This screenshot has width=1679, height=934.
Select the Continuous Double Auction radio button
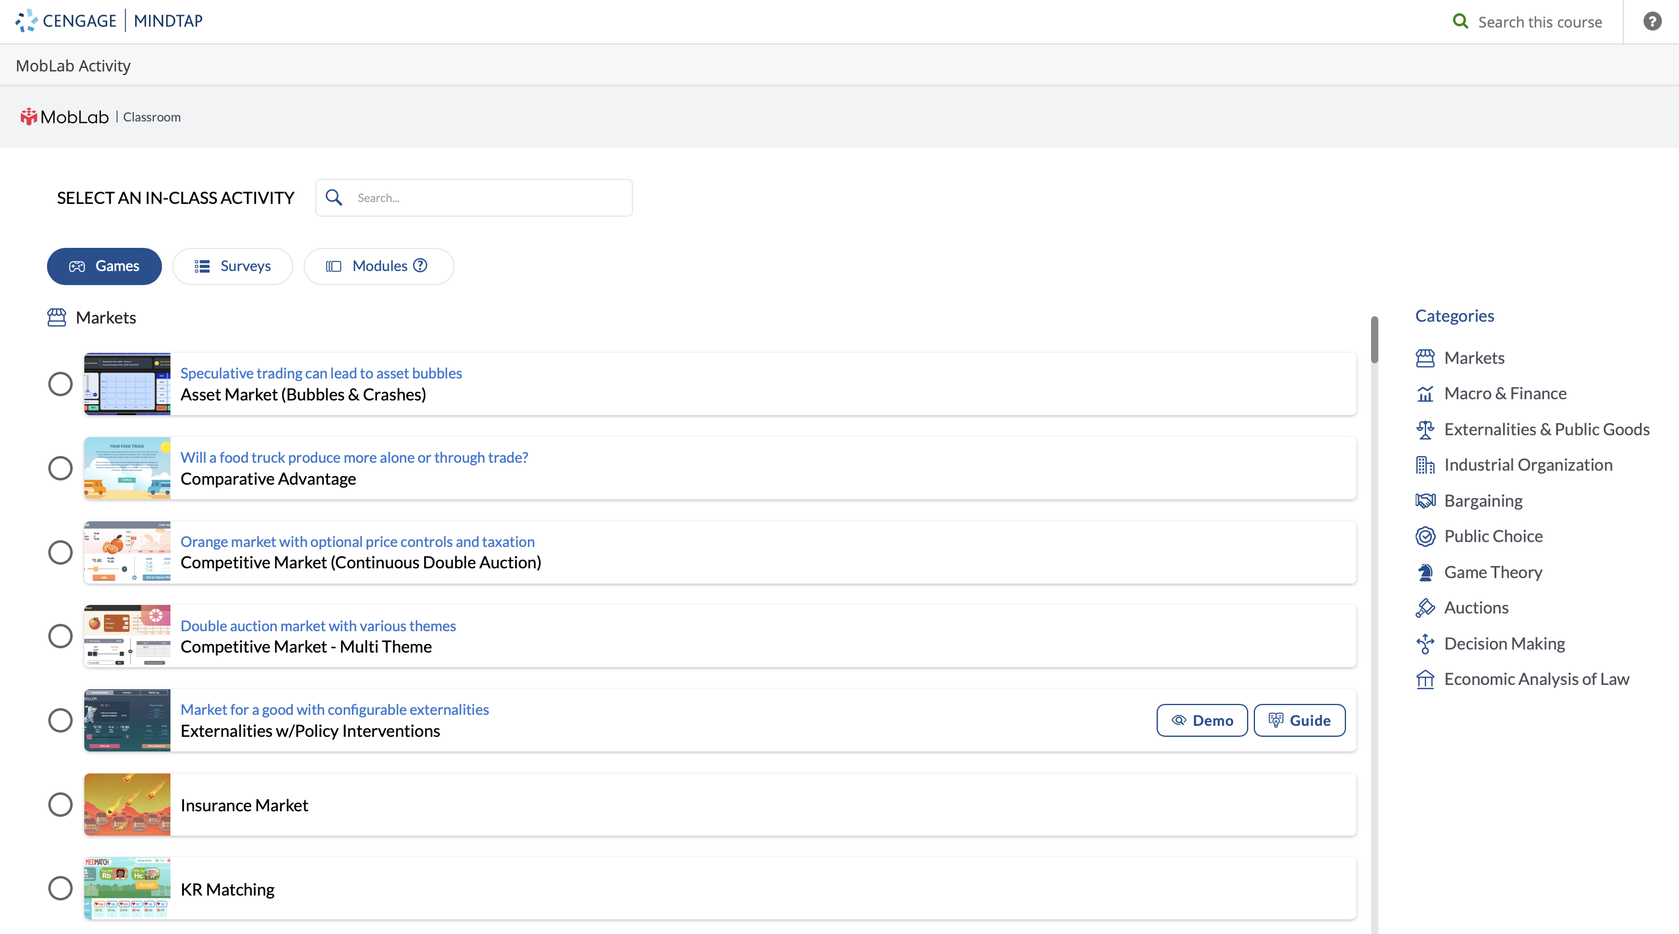click(60, 552)
